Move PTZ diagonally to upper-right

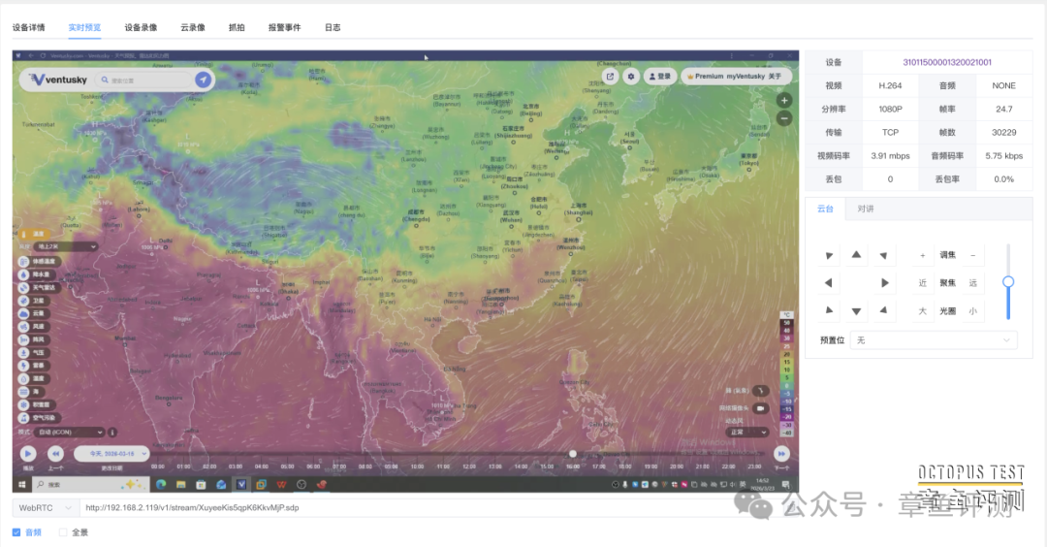[x=883, y=255]
